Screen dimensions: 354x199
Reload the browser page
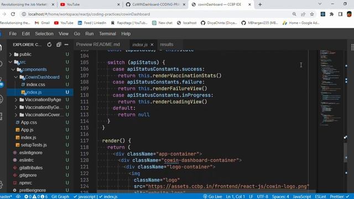13,14
